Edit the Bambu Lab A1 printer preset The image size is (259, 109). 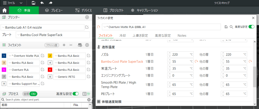[87, 27]
